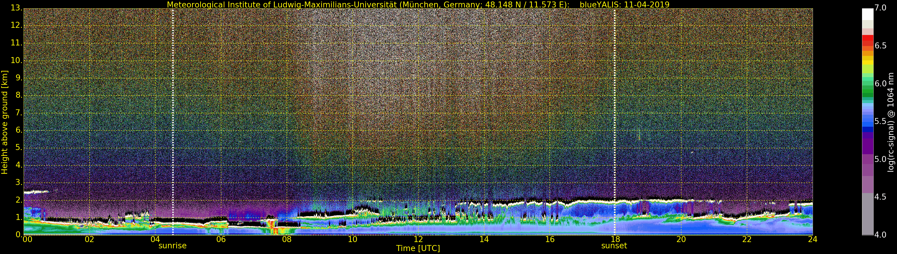
Task: Click the height axis tick "11."
Action: click(x=16, y=43)
